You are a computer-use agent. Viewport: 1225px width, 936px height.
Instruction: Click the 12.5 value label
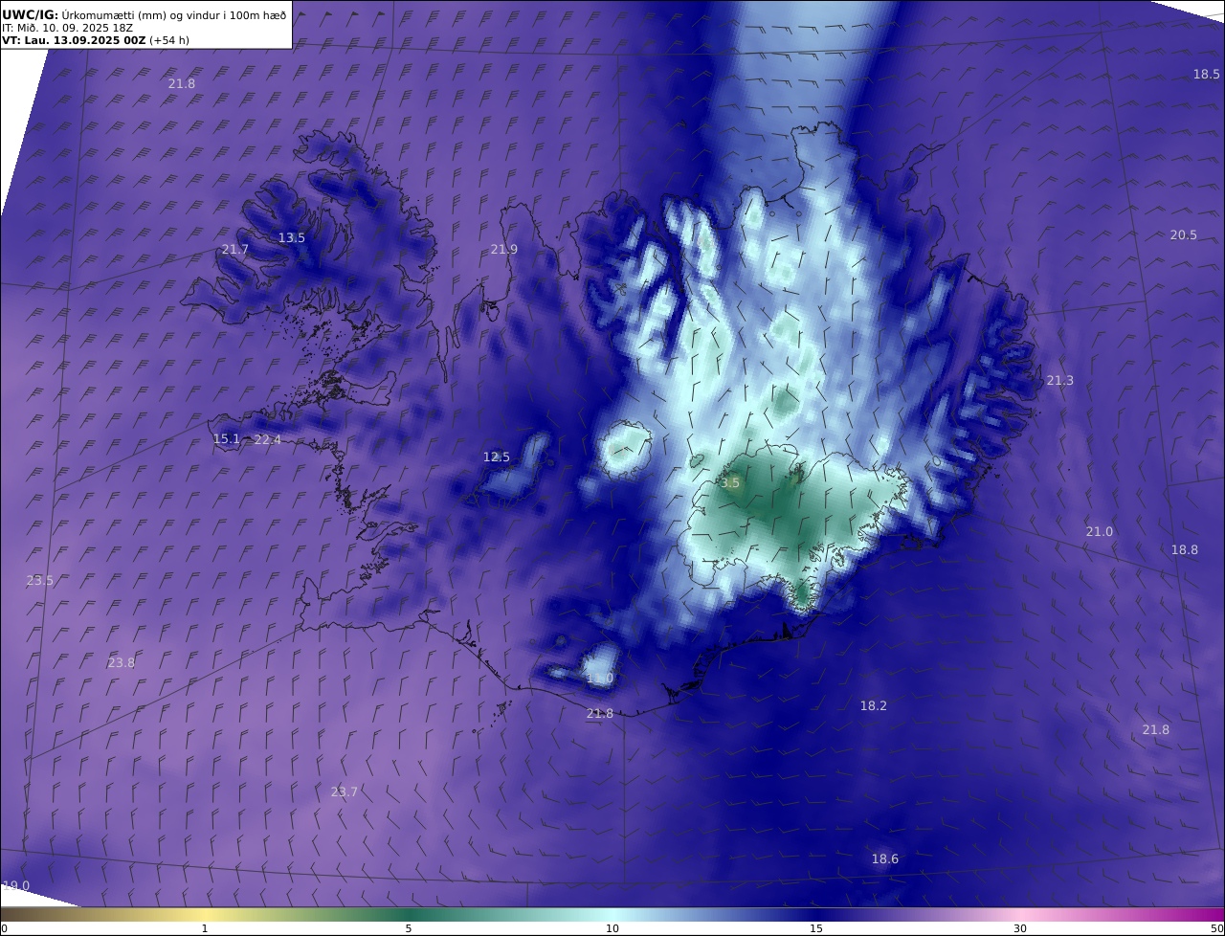tap(496, 457)
